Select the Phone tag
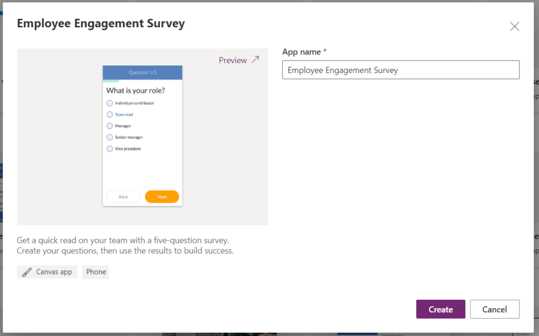 [96, 272]
